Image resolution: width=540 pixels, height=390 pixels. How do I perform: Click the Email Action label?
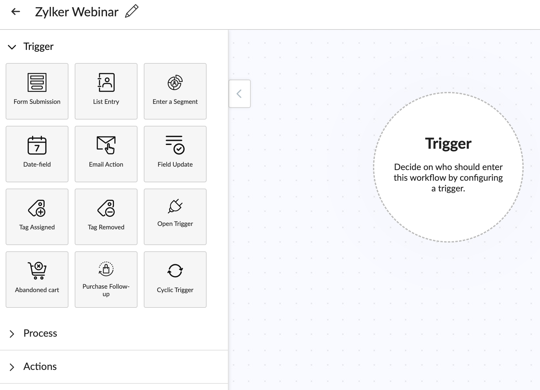pos(106,164)
